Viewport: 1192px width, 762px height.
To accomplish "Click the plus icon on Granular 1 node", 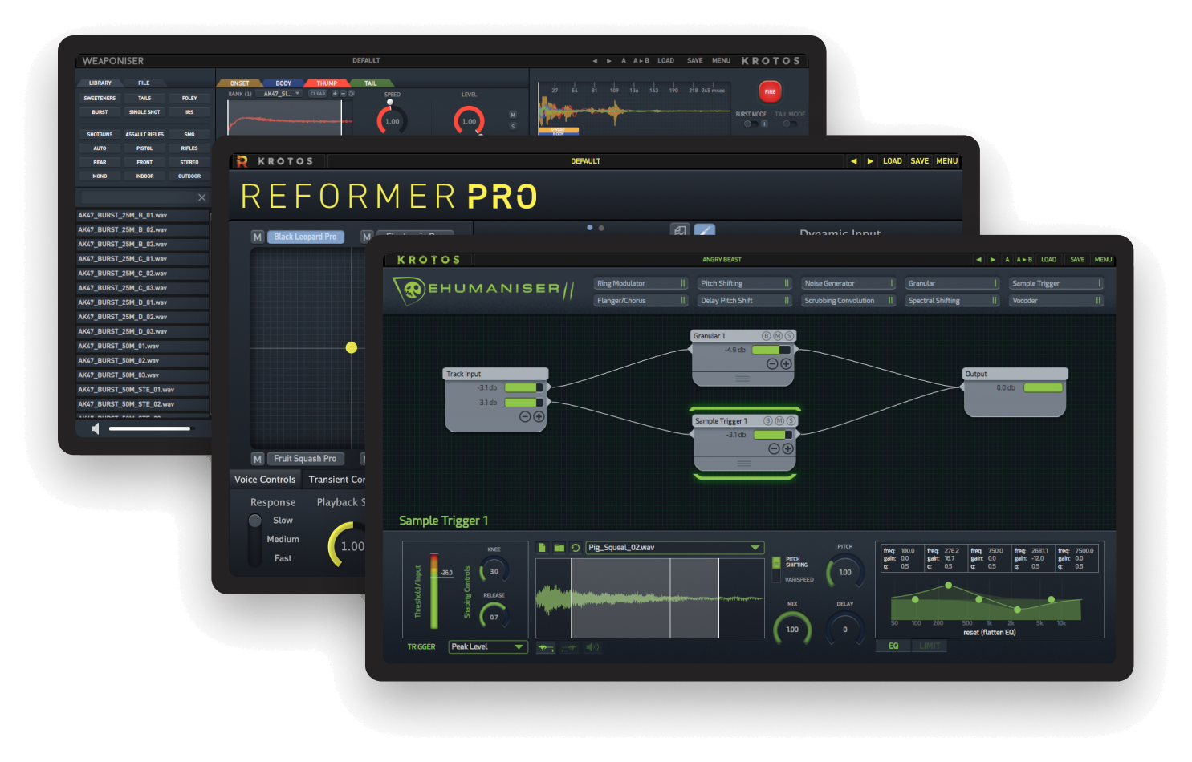I will [x=787, y=364].
